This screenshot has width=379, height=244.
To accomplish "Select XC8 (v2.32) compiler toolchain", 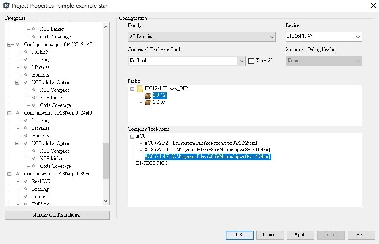I will pyautogui.click(x=201, y=143).
